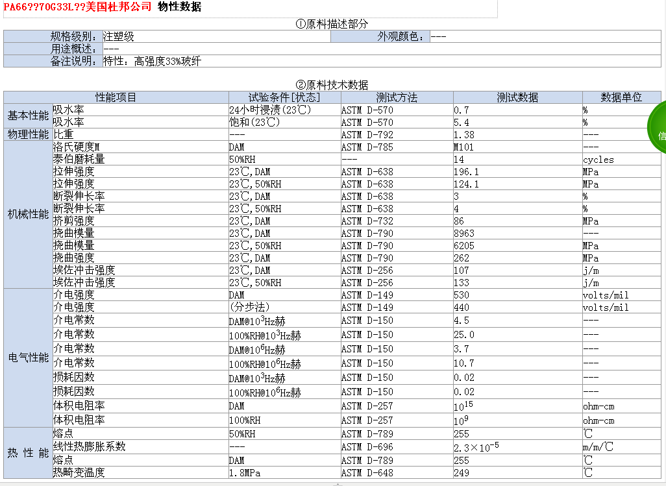This screenshot has width=666, height=486.
Task: Select the 物性数据 heading text
Action: click(179, 8)
